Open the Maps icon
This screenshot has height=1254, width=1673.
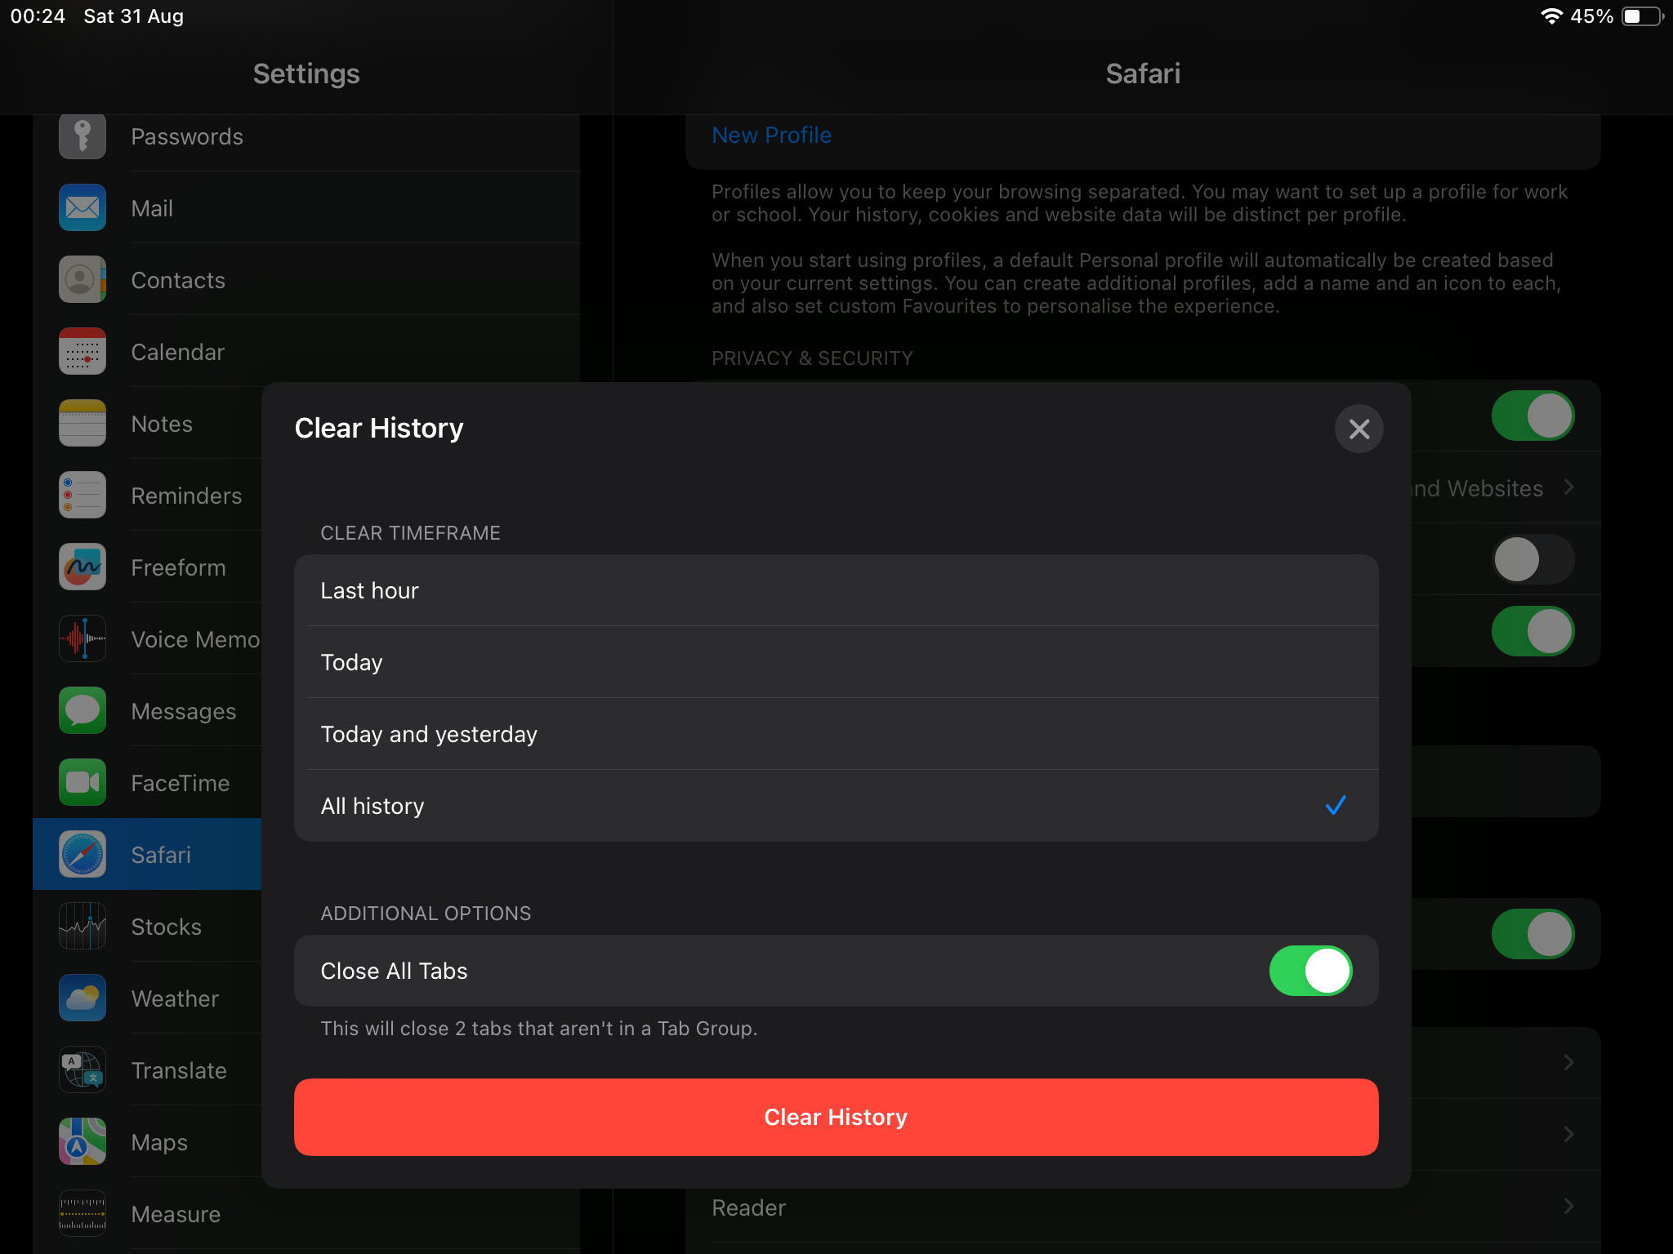pyautogui.click(x=83, y=1141)
